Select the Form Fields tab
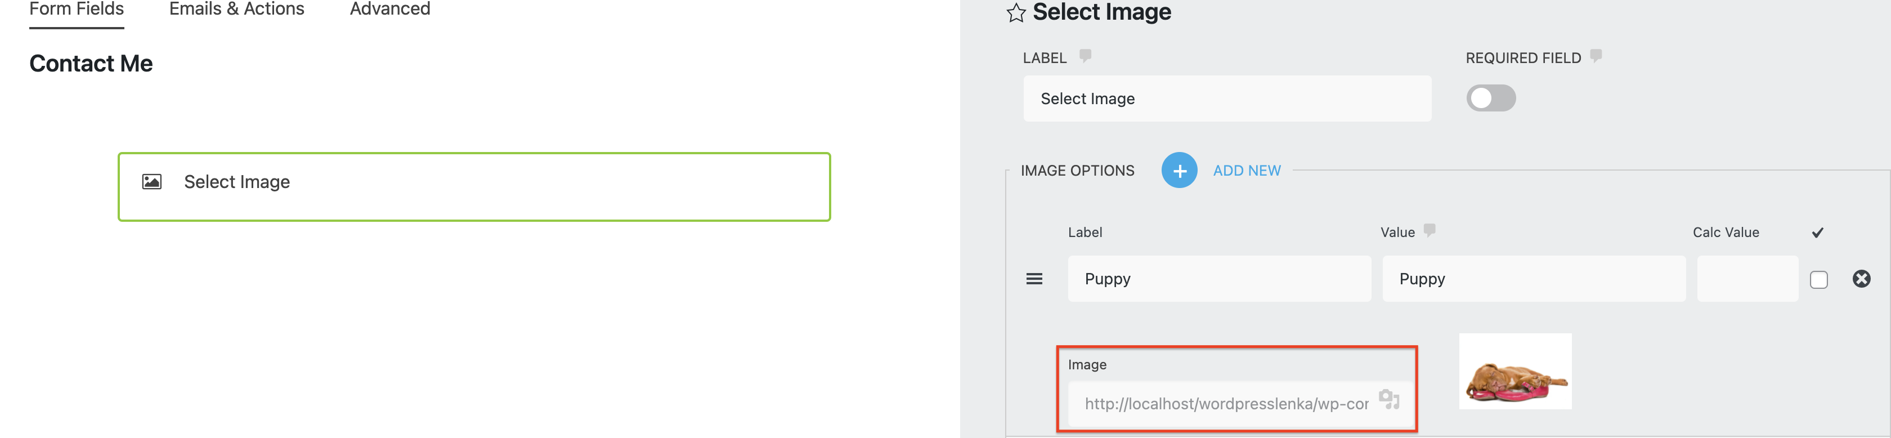Viewport: 1891px width, 438px height. pos(77,9)
